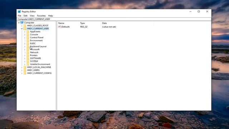Screen dimensions: 229x129
Task: Open the File menu
Action: point(19,16)
